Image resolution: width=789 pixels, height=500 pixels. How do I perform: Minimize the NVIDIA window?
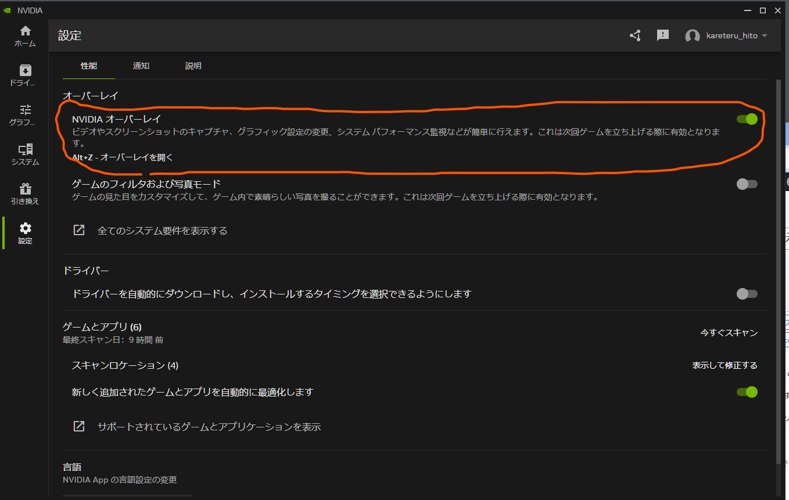point(748,10)
